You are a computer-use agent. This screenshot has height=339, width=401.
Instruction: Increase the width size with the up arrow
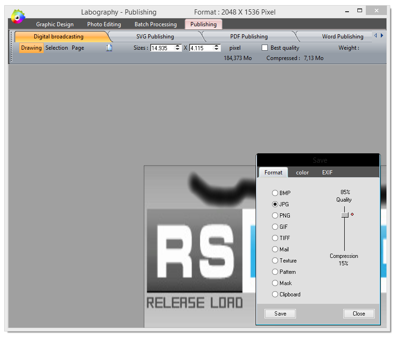177,46
